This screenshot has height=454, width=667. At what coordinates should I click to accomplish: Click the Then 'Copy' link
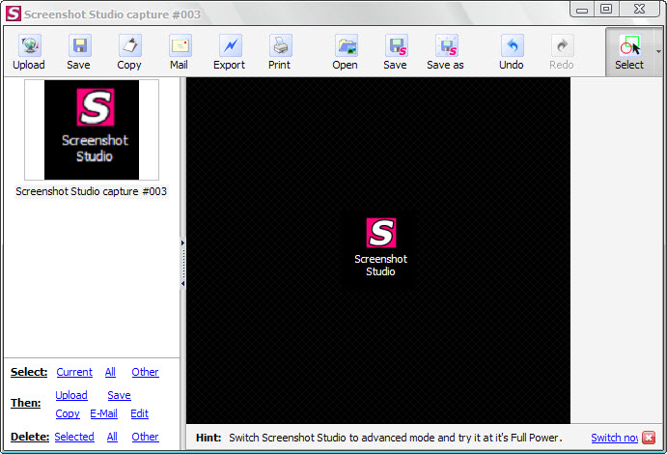68,413
